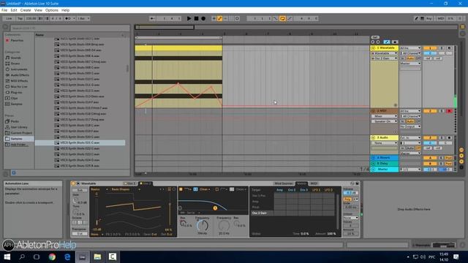Open the quantization 1 Bar dropdown
This screenshot has width=468, height=263.
[x=83, y=18]
